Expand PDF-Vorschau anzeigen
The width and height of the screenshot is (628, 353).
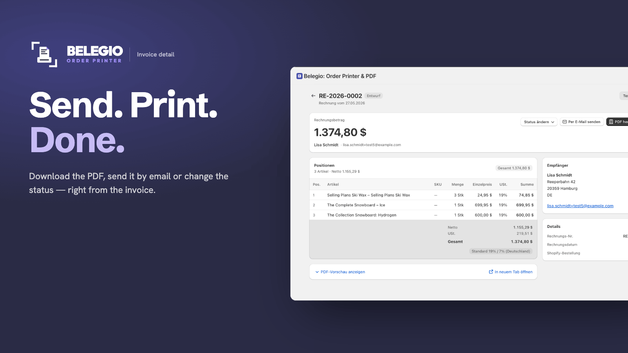coord(340,272)
